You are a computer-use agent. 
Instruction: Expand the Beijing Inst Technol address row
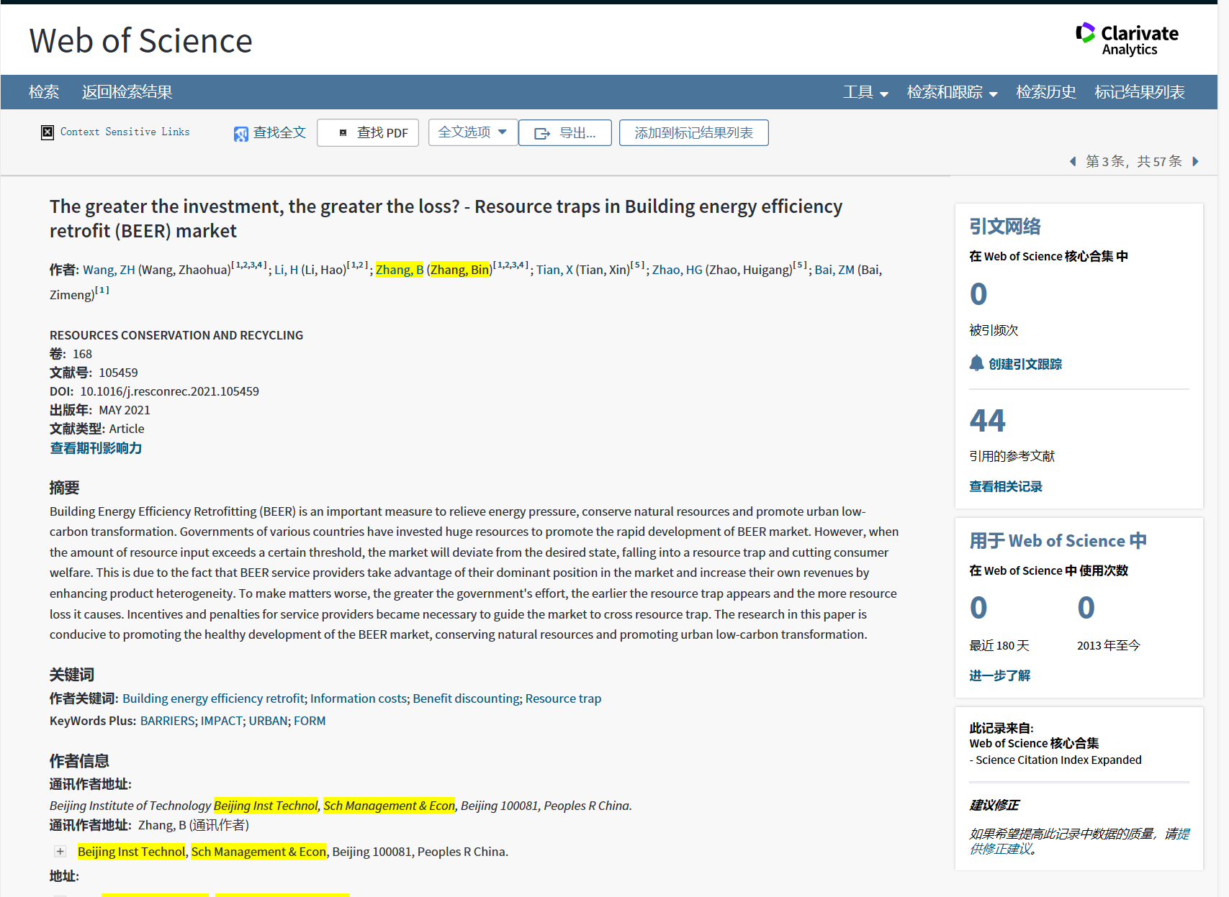click(x=60, y=852)
